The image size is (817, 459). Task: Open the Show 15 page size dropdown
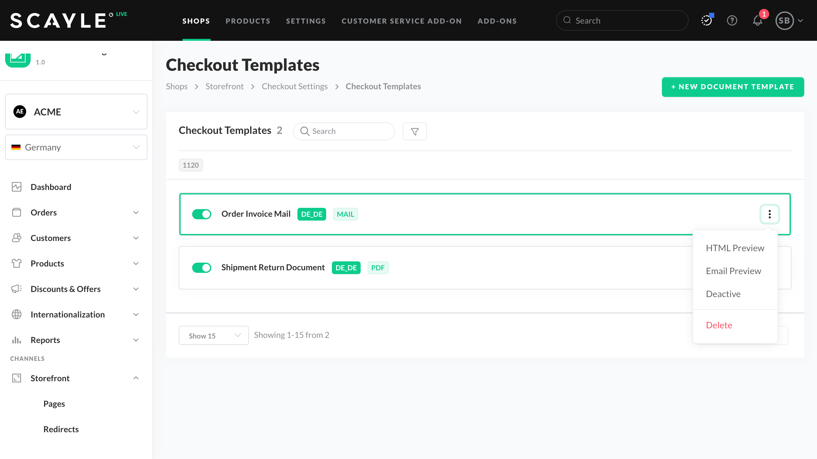coord(214,335)
